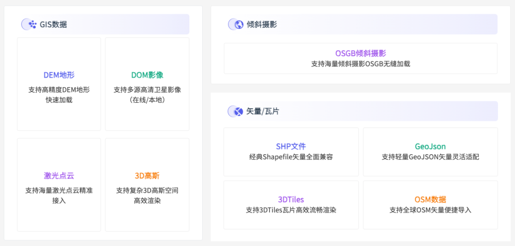Viewport: 515px width, 246px height.
Task: Click description 支持全球OSM矢量便捷导入
Action: click(430, 210)
